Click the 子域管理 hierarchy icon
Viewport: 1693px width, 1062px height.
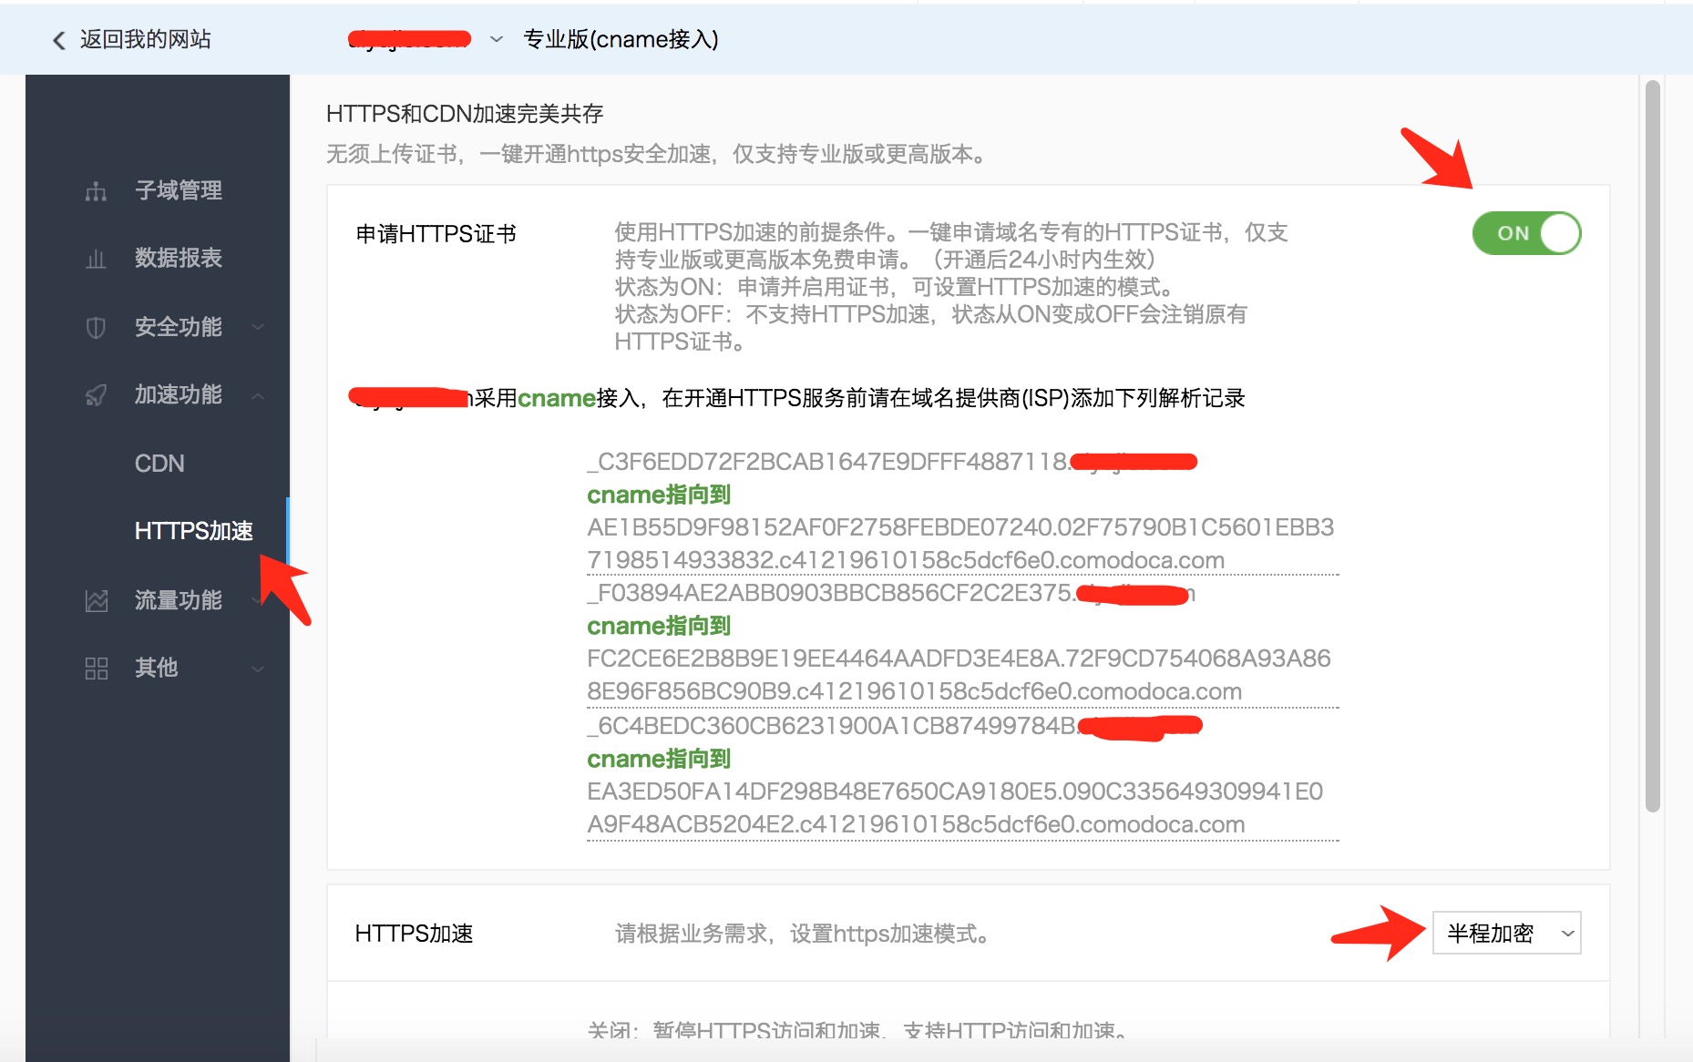96,191
